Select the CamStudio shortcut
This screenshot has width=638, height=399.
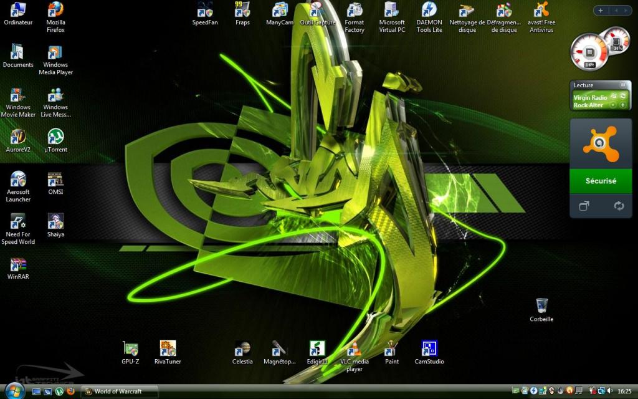429,353
